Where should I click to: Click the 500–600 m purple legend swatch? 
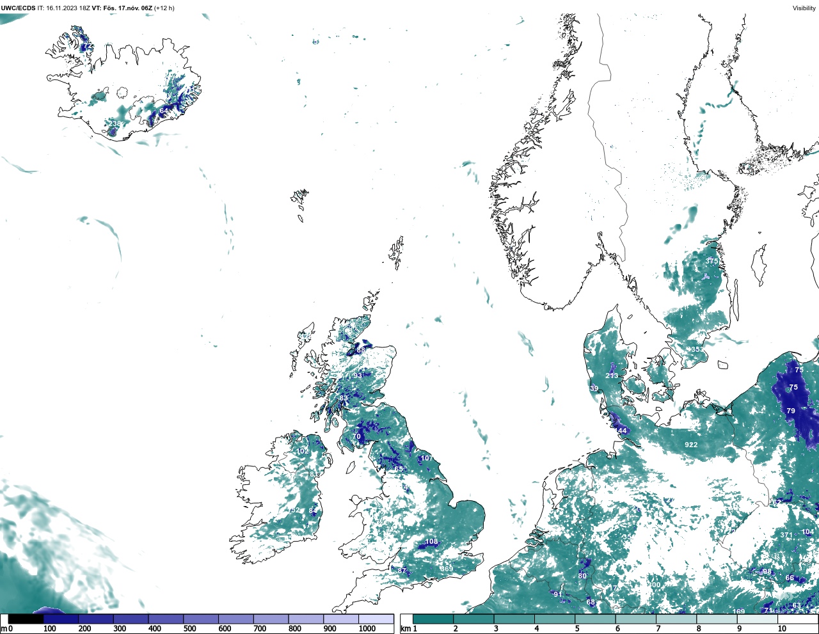201,619
